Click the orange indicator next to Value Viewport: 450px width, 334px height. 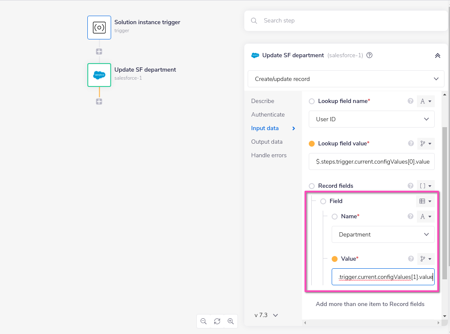[x=335, y=259]
